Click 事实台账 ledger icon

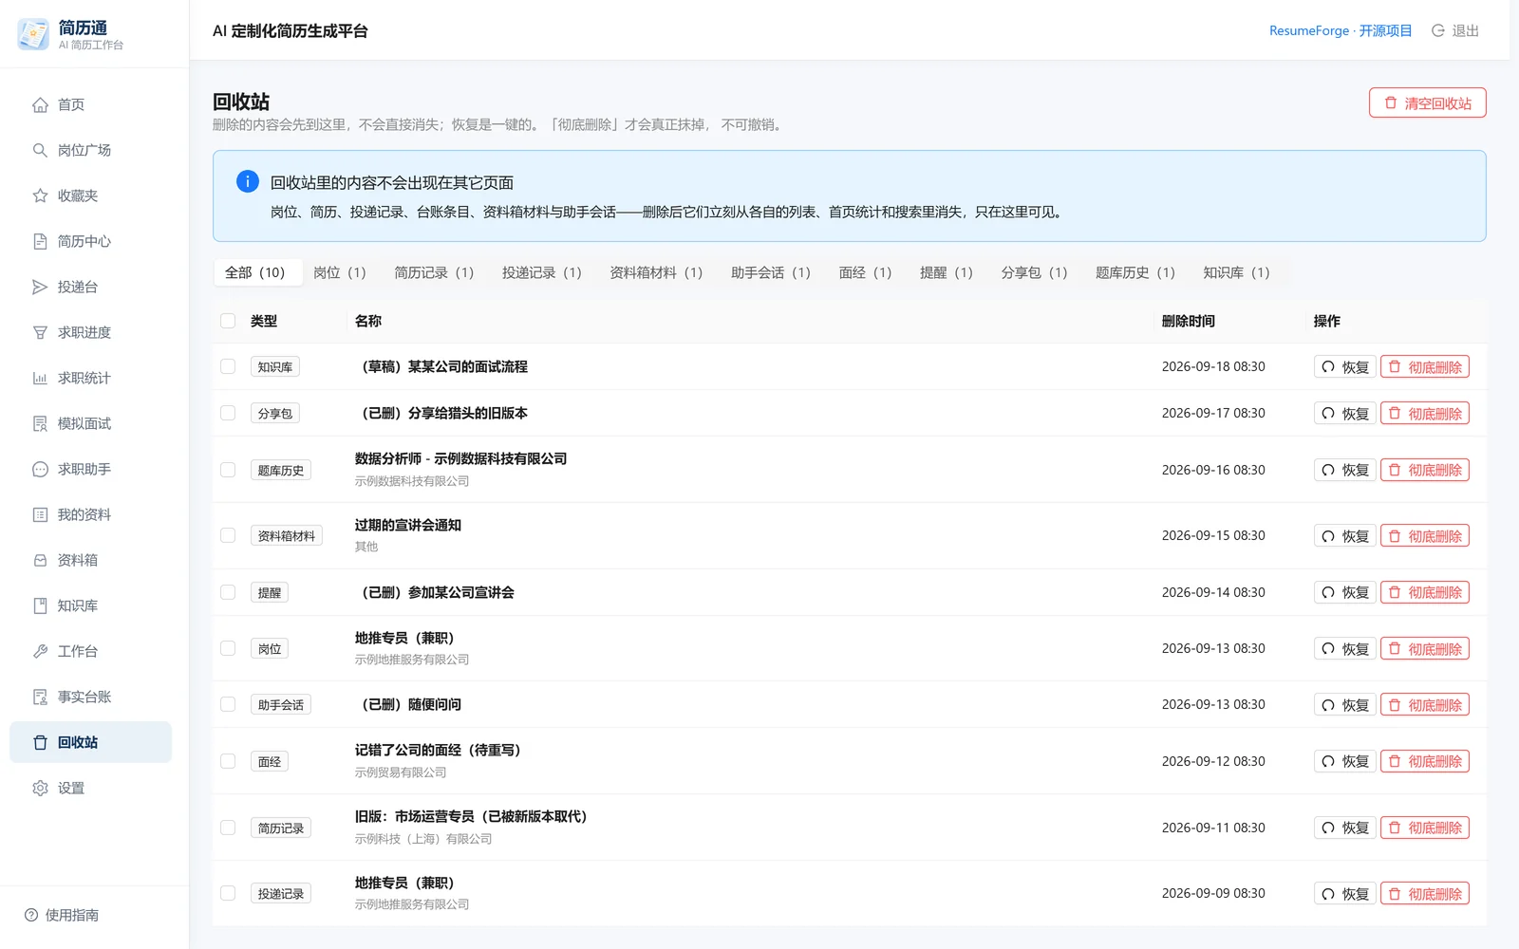[x=40, y=697]
